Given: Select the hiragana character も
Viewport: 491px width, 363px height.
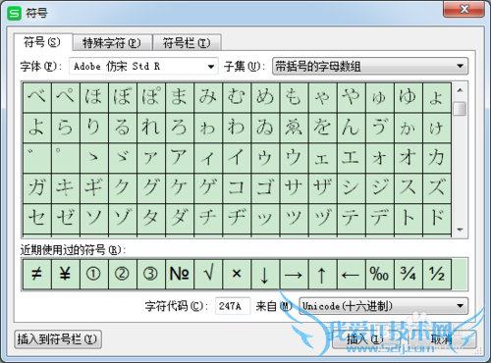Looking at the screenshot, I should [294, 97].
